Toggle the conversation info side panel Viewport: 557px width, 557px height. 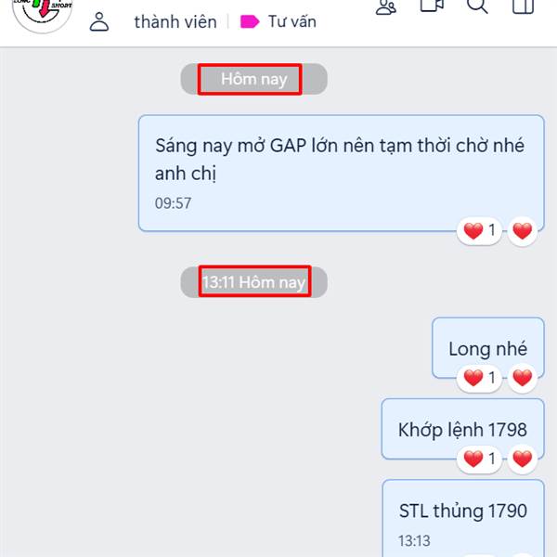pyautogui.click(x=523, y=6)
